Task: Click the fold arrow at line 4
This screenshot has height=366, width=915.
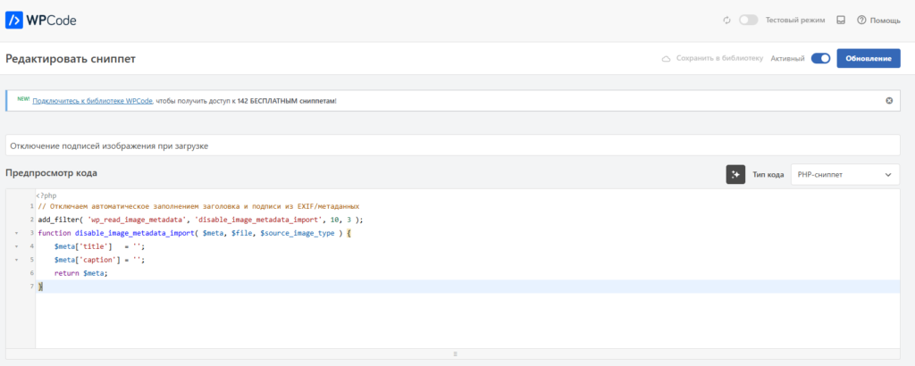Action: [16, 246]
